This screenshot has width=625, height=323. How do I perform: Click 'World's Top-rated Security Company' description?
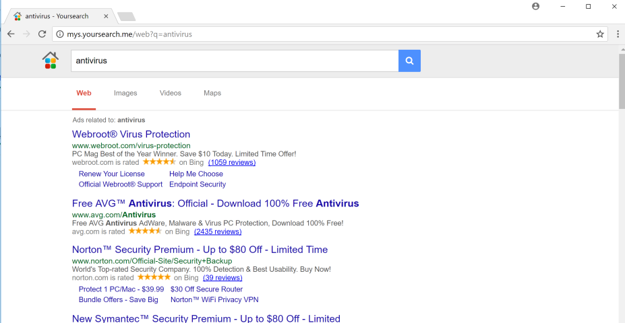tap(202, 269)
